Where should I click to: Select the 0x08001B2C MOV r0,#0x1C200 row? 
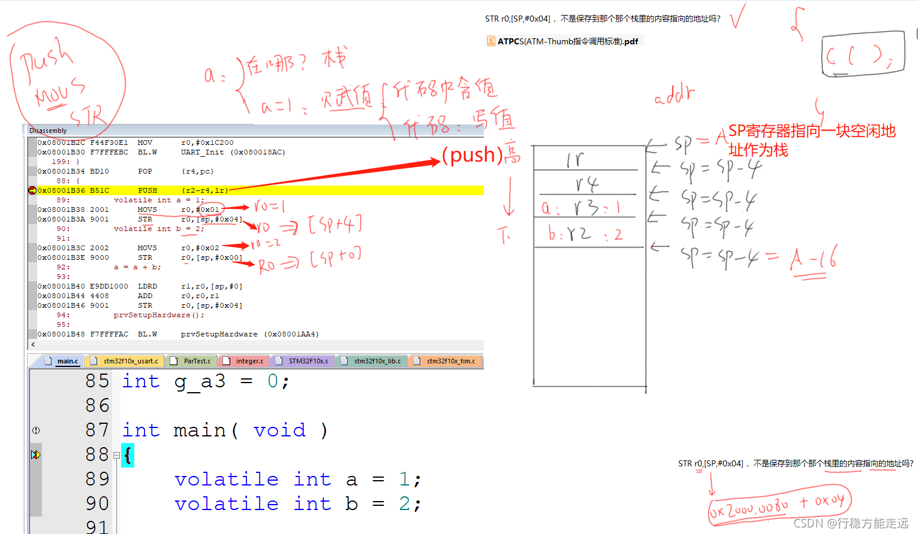pyautogui.click(x=260, y=142)
